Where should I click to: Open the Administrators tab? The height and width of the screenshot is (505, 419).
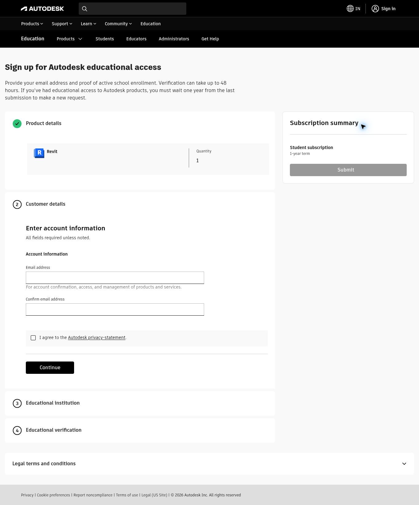click(x=174, y=39)
